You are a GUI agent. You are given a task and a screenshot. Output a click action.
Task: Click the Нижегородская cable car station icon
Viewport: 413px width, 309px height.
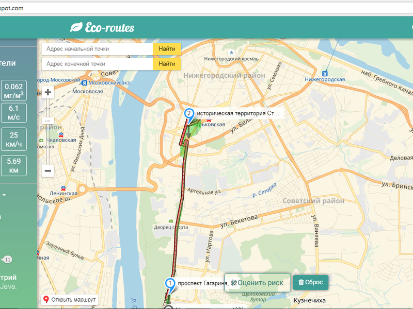click(x=325, y=73)
